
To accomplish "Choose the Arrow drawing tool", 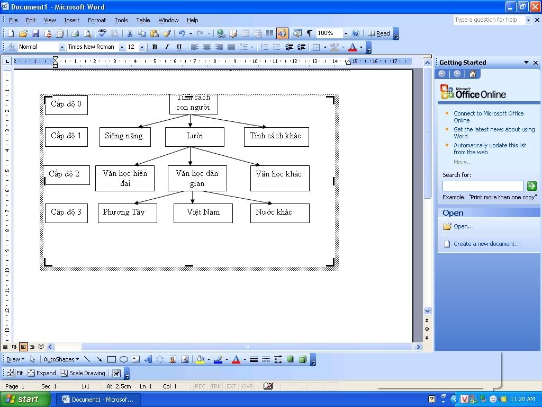I will [x=99, y=359].
